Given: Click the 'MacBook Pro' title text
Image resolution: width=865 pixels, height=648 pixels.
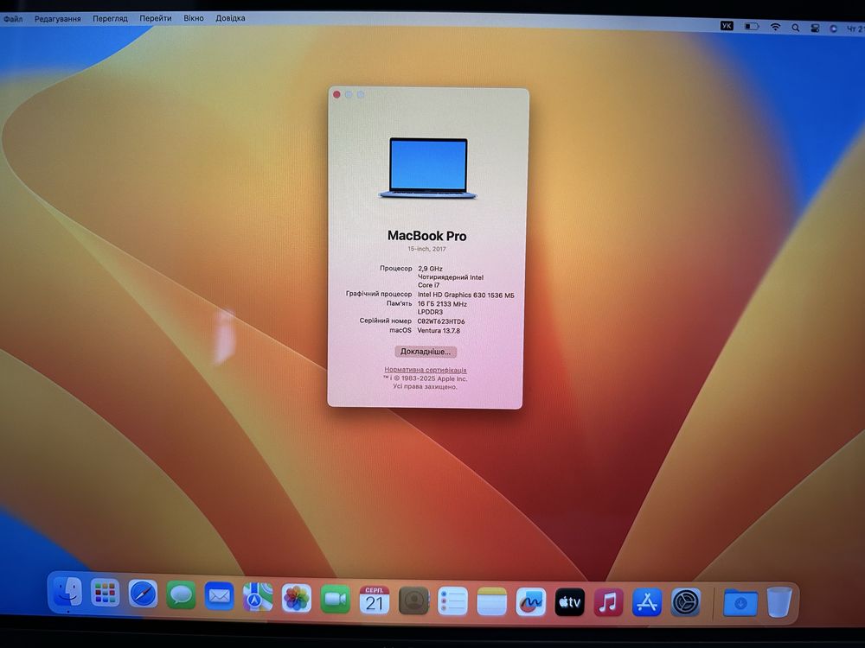Looking at the screenshot, I should tap(427, 236).
